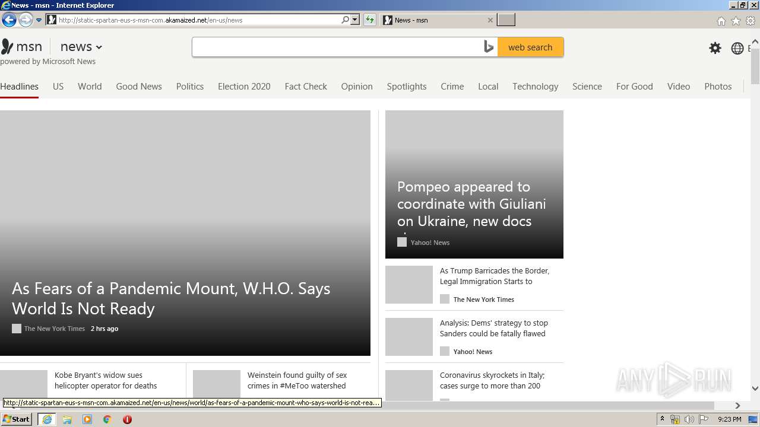Click the Bing logo in search box
This screenshot has height=427, width=760.
point(489,47)
